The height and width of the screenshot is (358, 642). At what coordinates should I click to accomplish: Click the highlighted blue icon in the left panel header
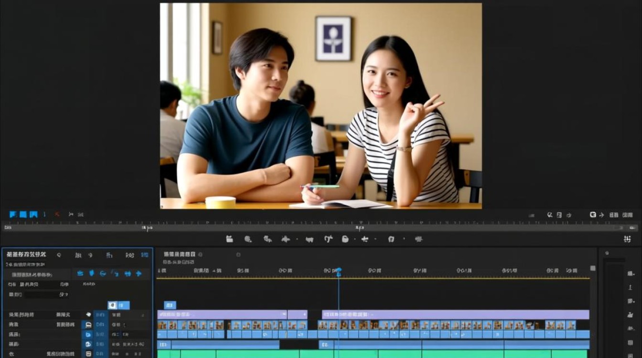[144, 255]
